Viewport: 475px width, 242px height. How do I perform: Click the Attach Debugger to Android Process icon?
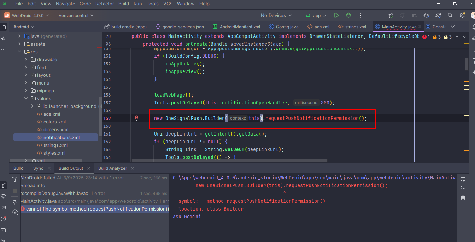[x=426, y=15]
